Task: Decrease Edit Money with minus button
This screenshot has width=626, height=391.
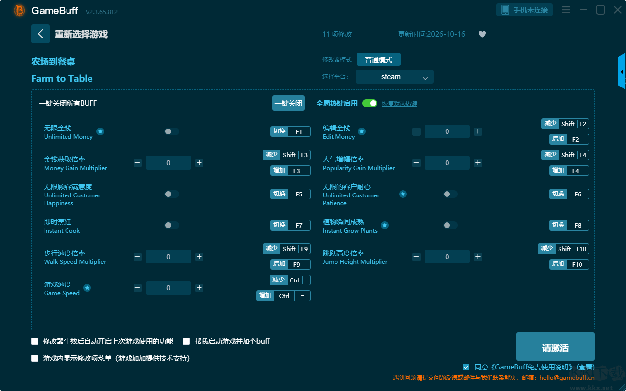Action: tap(416, 131)
